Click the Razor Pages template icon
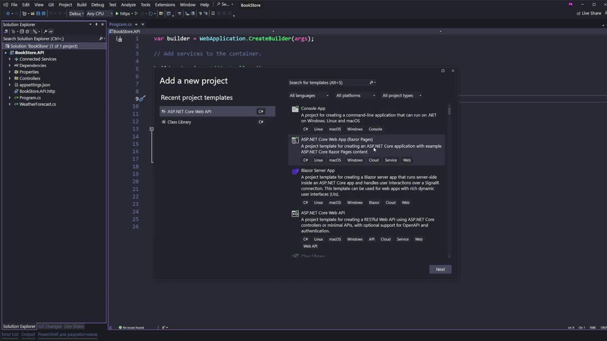Screen dimensions: 607x341 295,140
